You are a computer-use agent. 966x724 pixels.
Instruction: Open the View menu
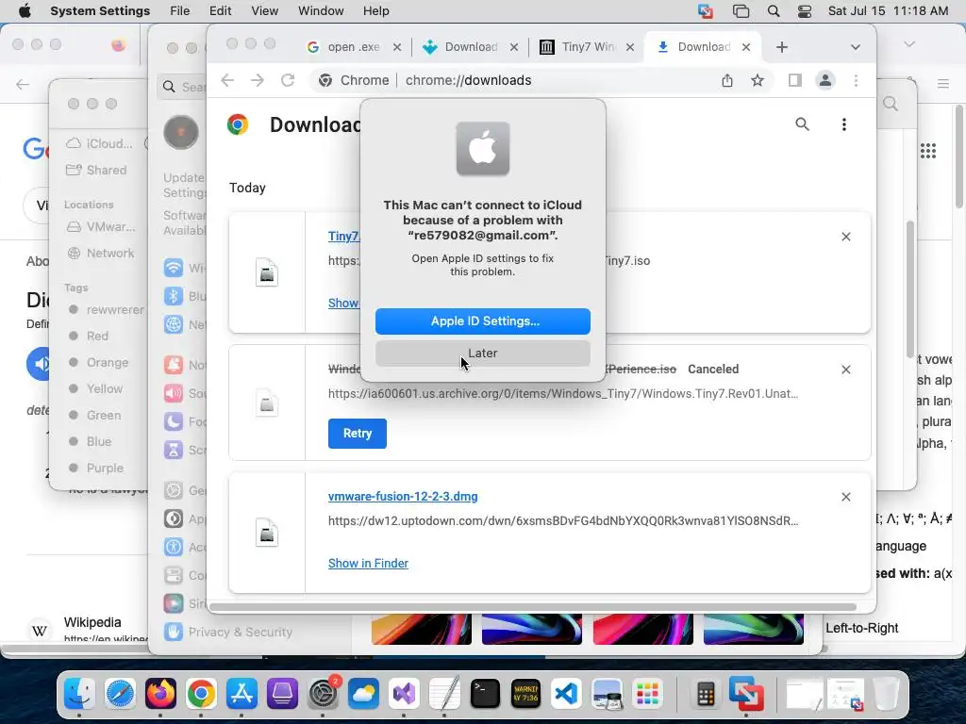pyautogui.click(x=264, y=11)
